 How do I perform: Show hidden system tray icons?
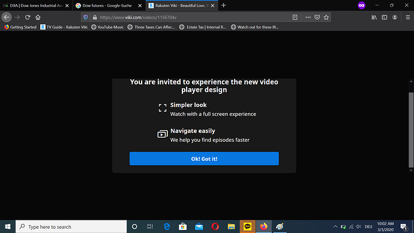[x=335, y=226]
